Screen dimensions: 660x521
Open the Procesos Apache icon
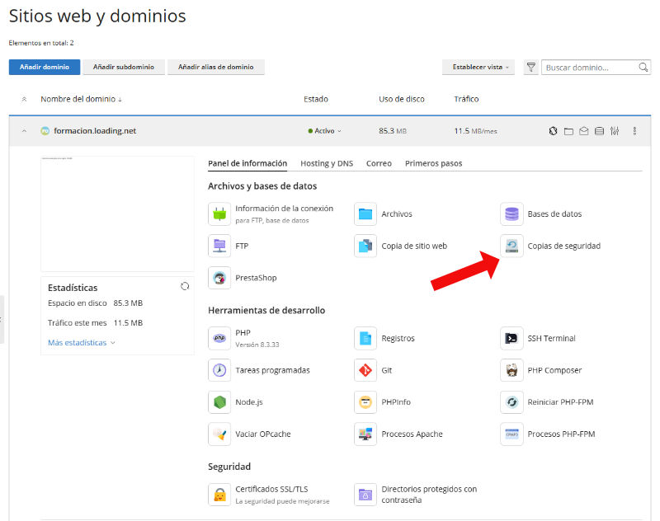click(365, 434)
